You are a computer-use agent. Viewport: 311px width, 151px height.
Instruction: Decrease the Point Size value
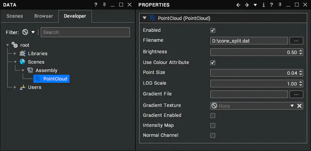301,74
